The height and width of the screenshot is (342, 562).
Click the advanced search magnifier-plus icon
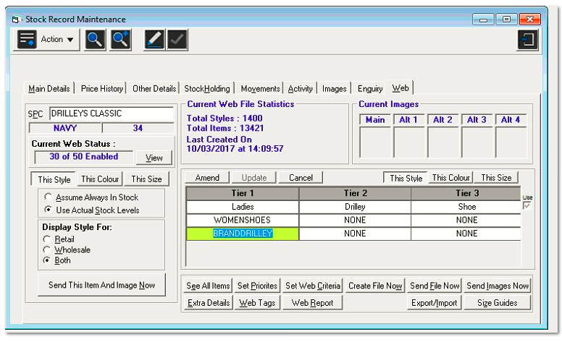121,39
